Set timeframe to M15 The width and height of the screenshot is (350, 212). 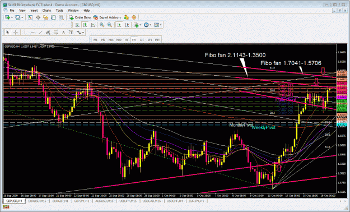point(111,40)
